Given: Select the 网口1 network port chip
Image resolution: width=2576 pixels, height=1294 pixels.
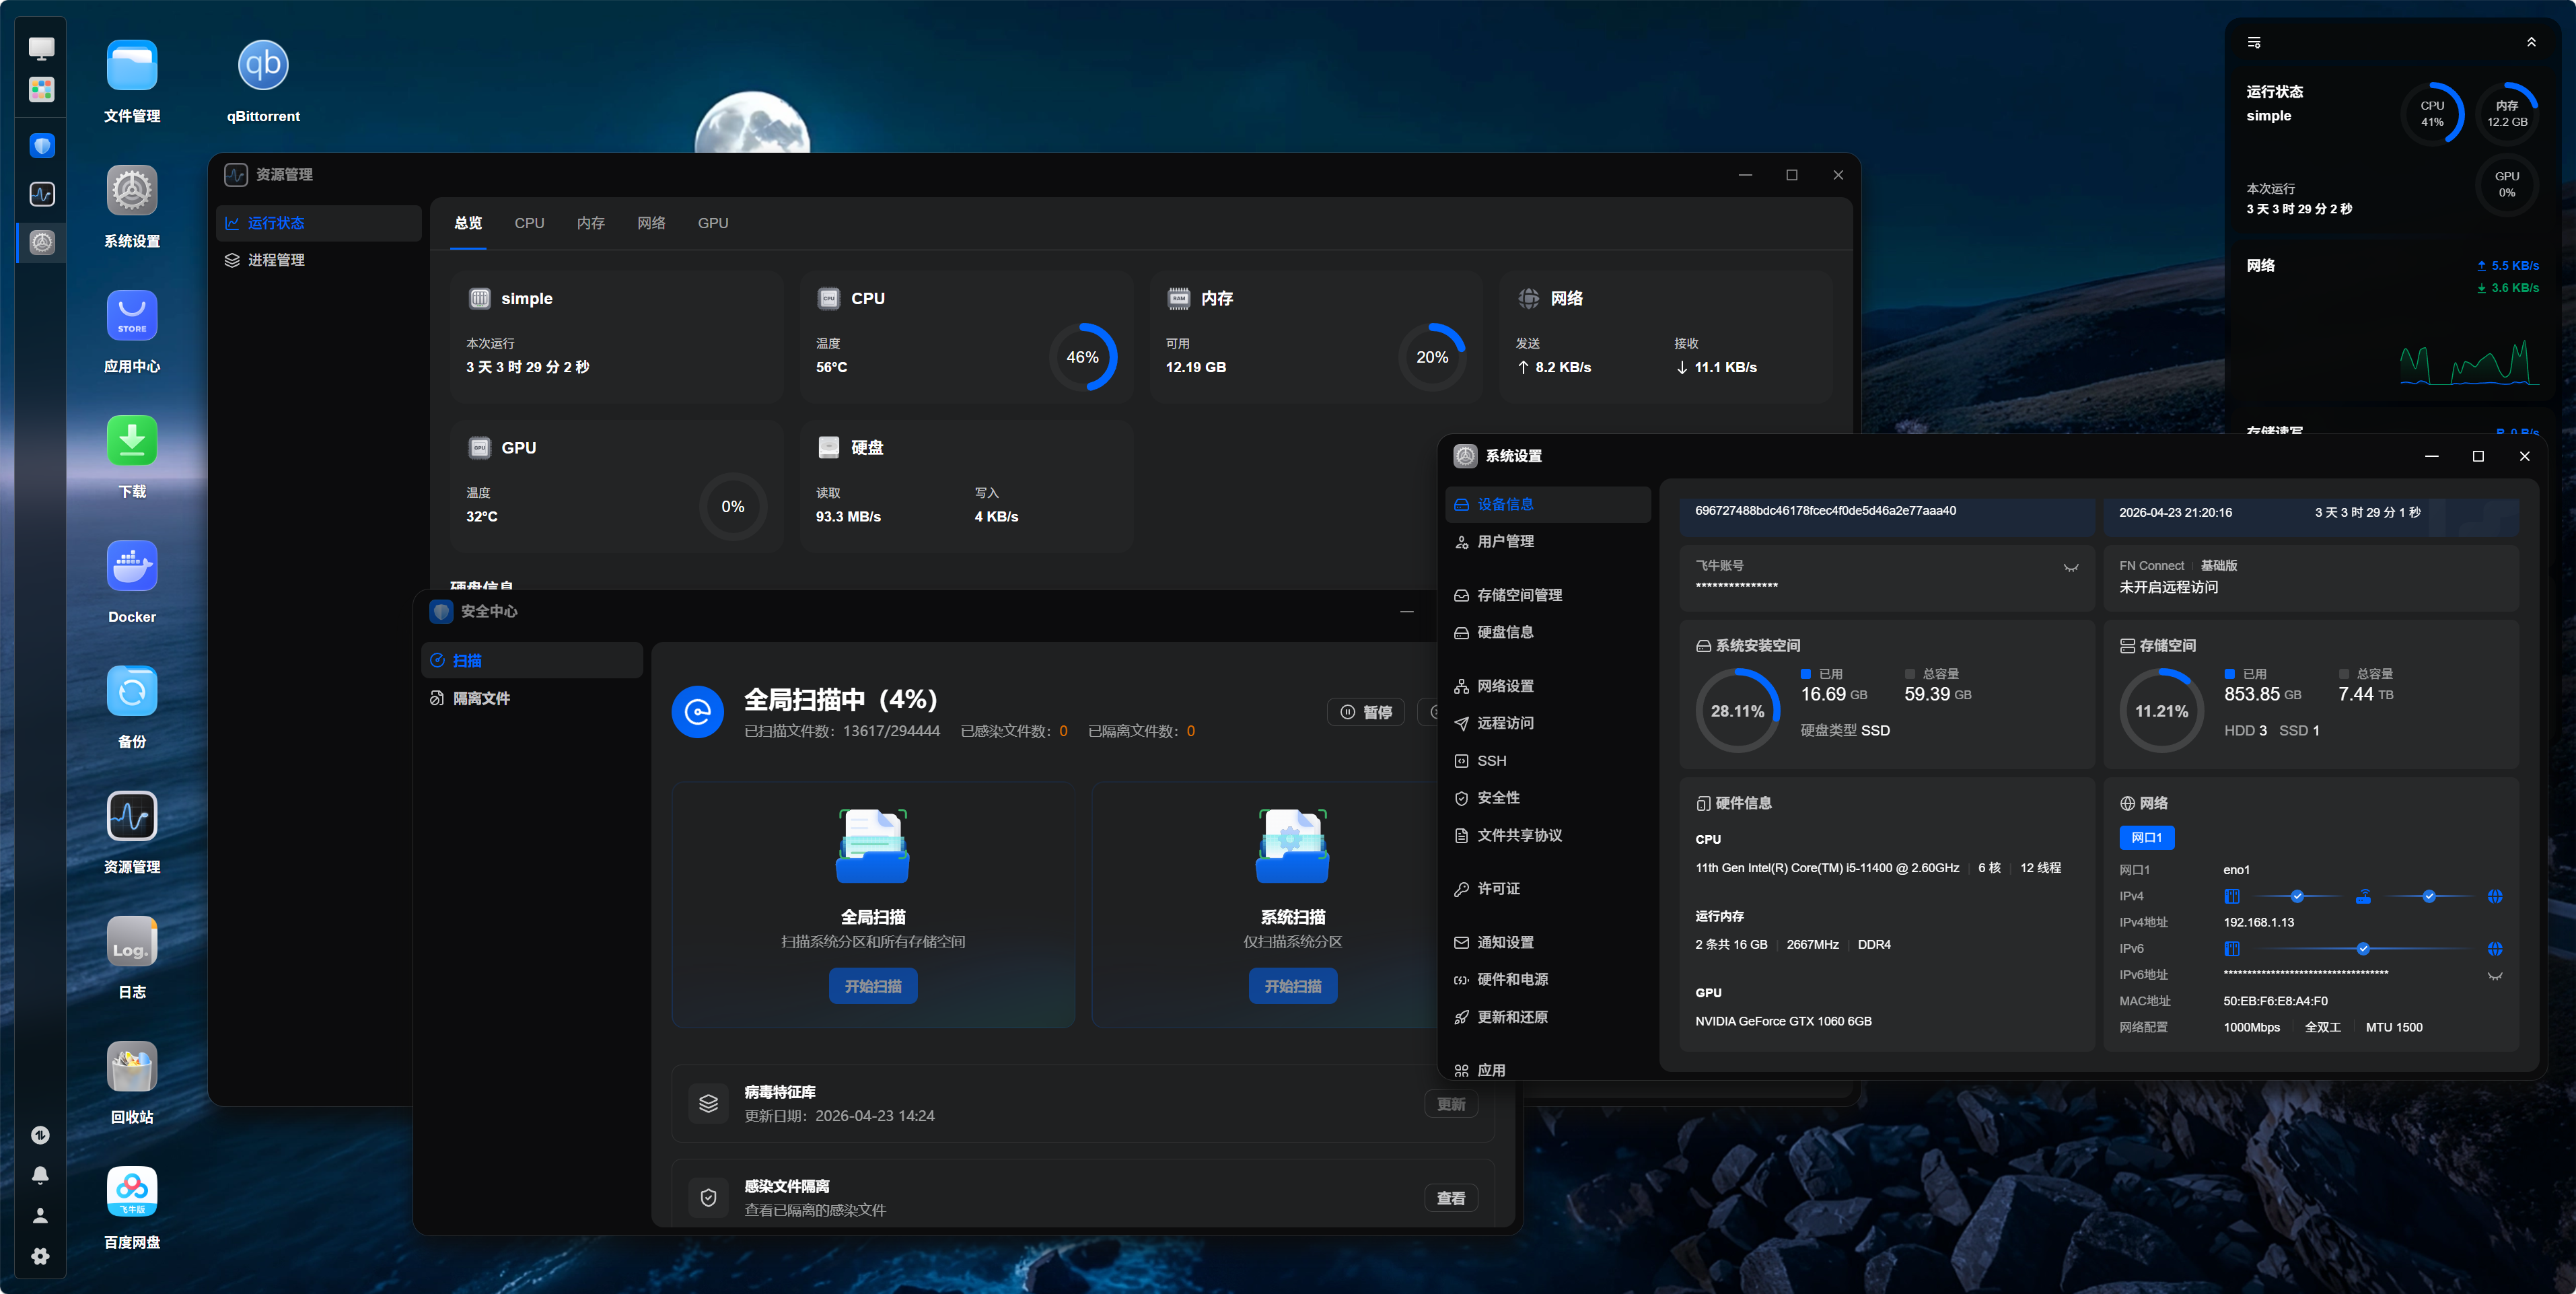Looking at the screenshot, I should pyautogui.click(x=2146, y=838).
